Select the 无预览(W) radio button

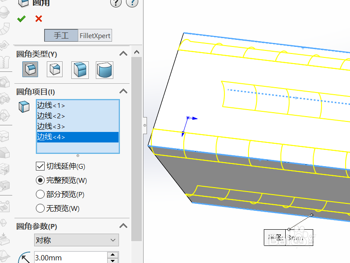(x=39, y=208)
